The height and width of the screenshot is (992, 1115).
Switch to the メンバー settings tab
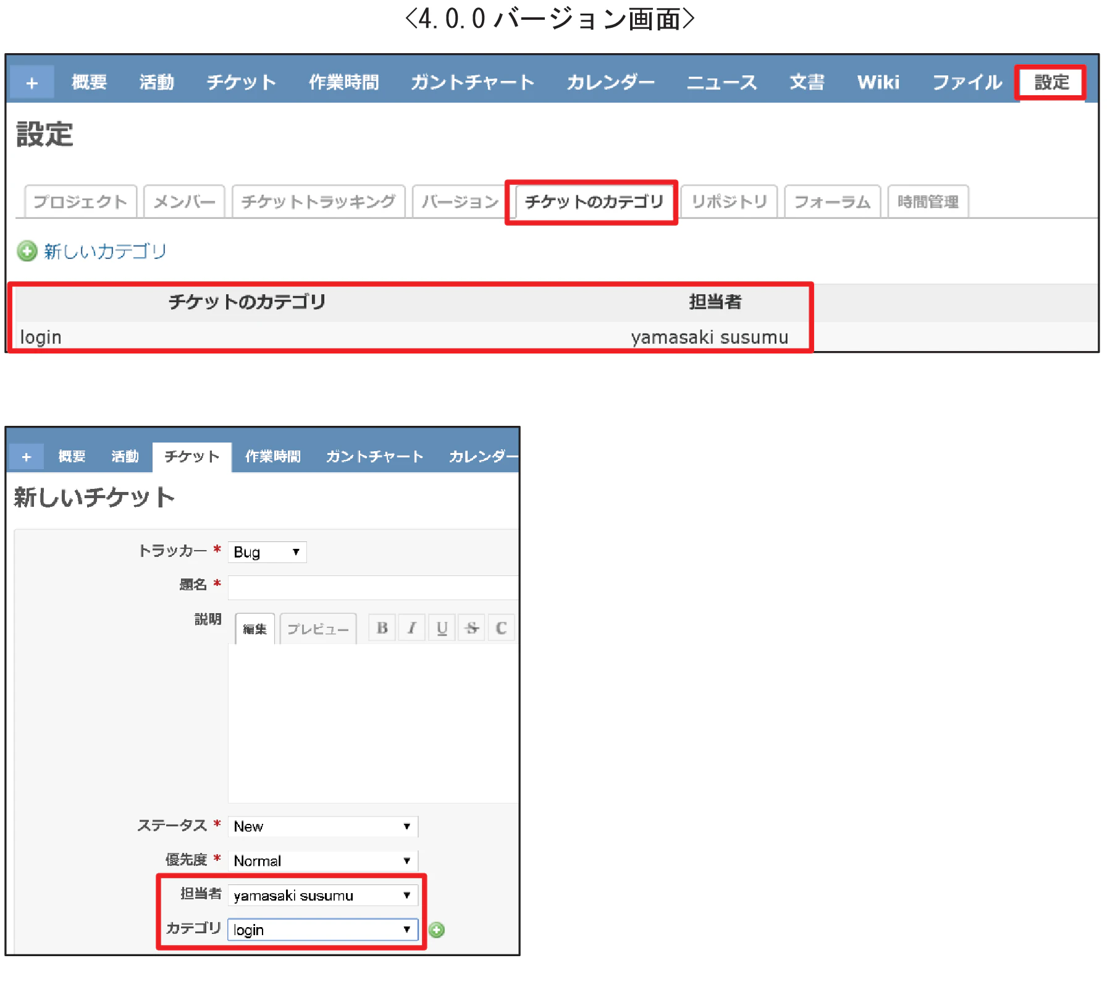[x=184, y=201]
